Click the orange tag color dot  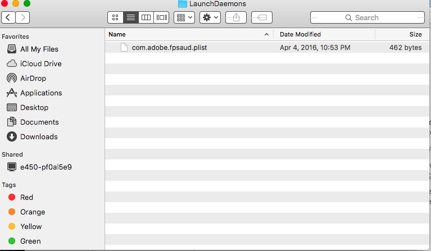(12, 212)
